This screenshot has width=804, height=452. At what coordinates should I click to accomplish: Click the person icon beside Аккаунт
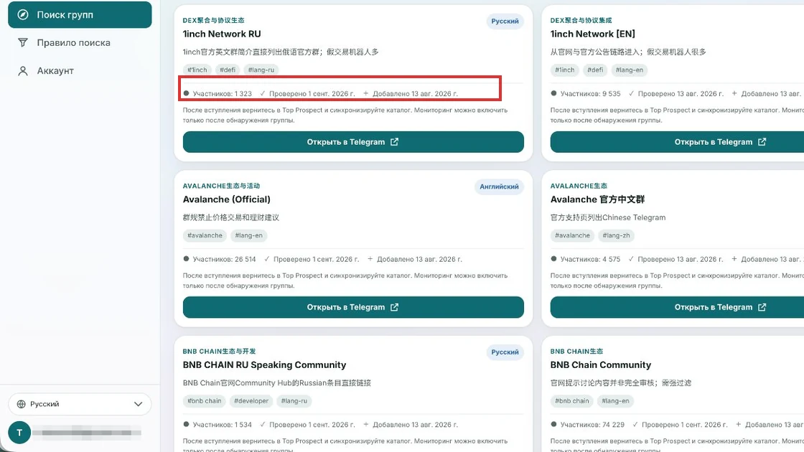point(22,71)
